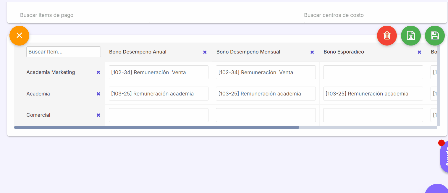Open empty Comercial Bono Desempeño Anual cell
The width and height of the screenshot is (448, 193).
pyautogui.click(x=159, y=115)
